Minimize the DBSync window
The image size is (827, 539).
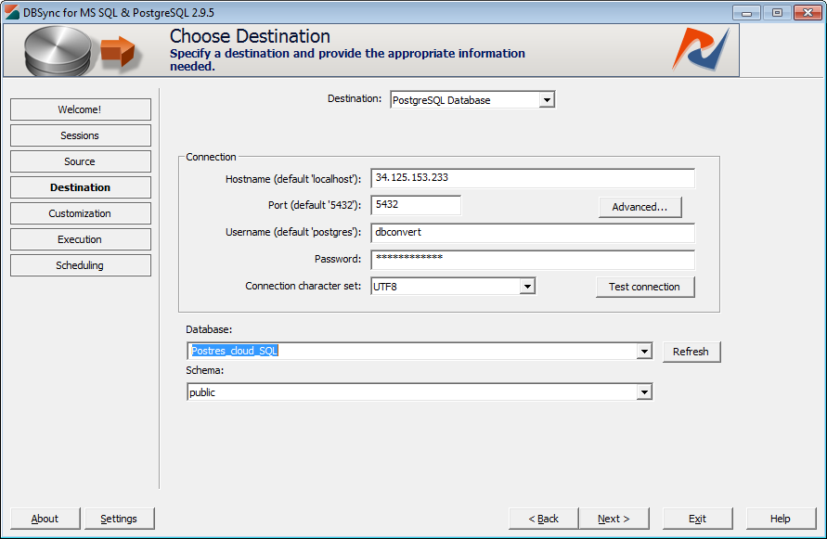pos(747,13)
